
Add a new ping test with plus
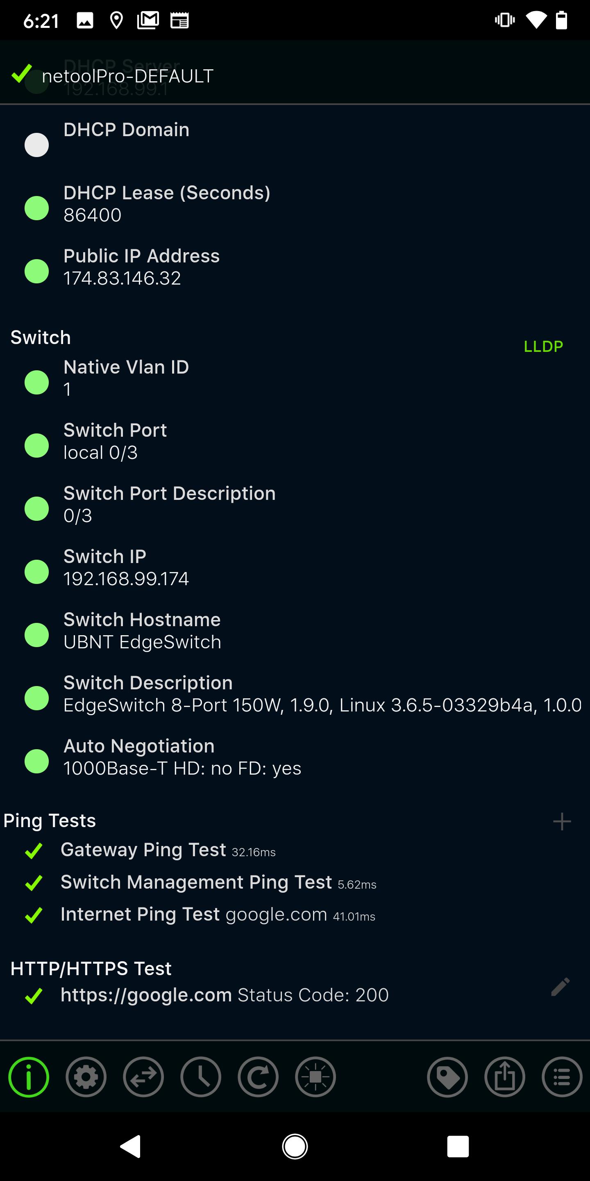tap(562, 821)
